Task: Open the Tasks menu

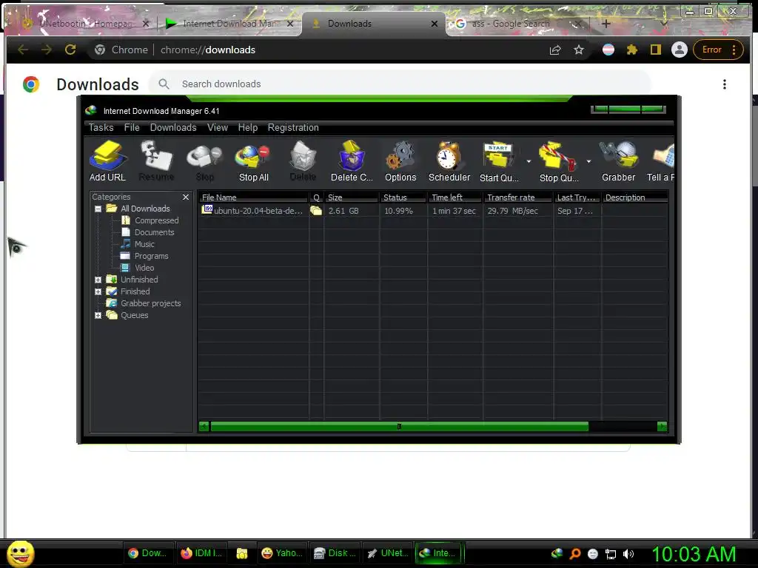Action: 101,127
